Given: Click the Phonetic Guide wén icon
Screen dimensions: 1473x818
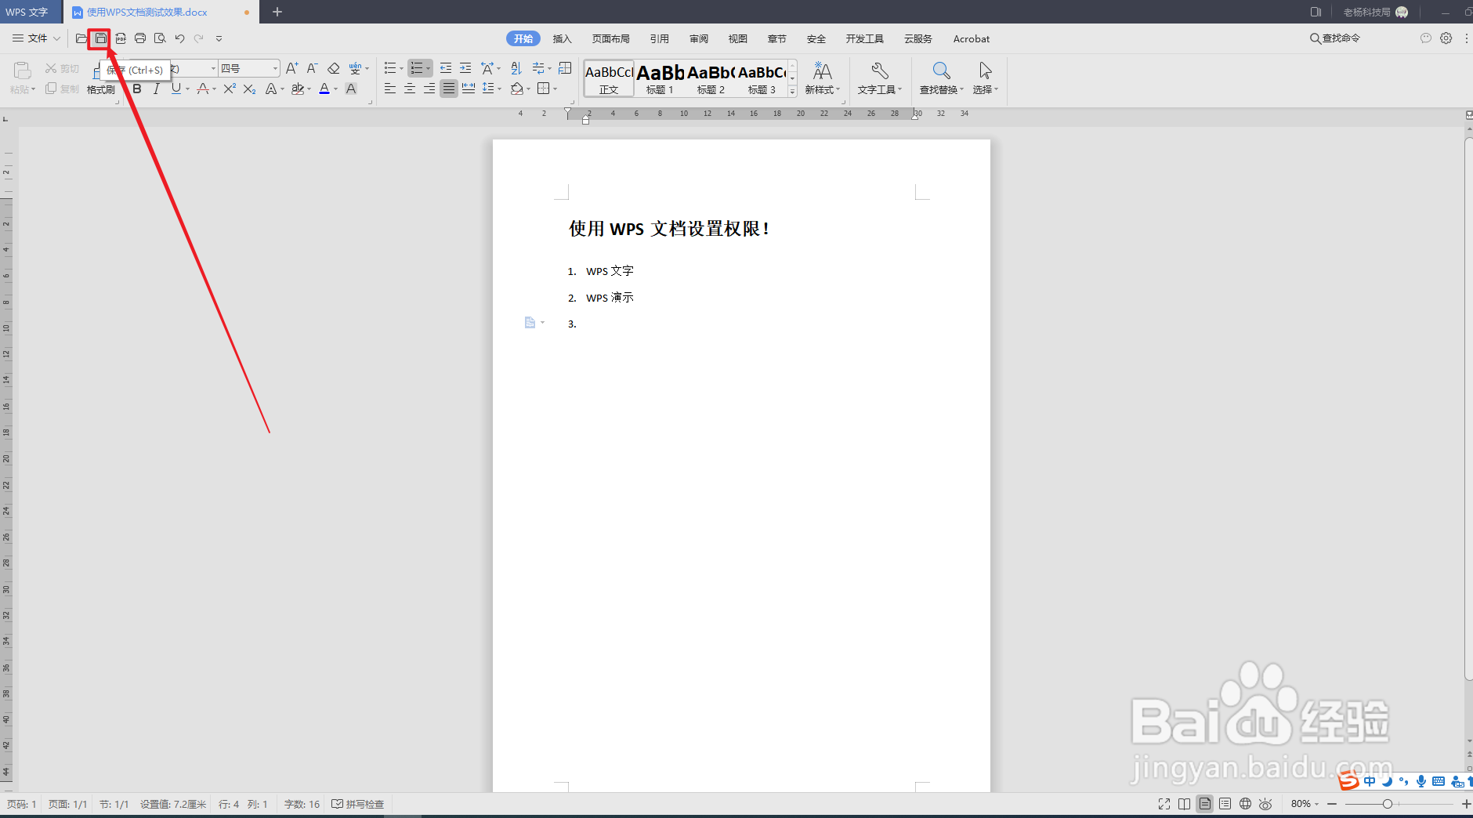Looking at the screenshot, I should [356, 68].
